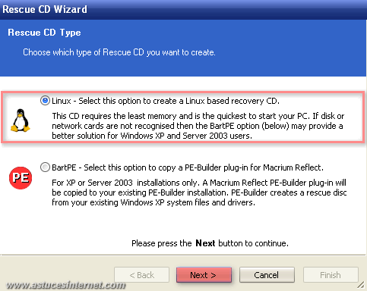Click the red PE BartPE icon
This screenshot has height=291, width=367.
[21, 178]
